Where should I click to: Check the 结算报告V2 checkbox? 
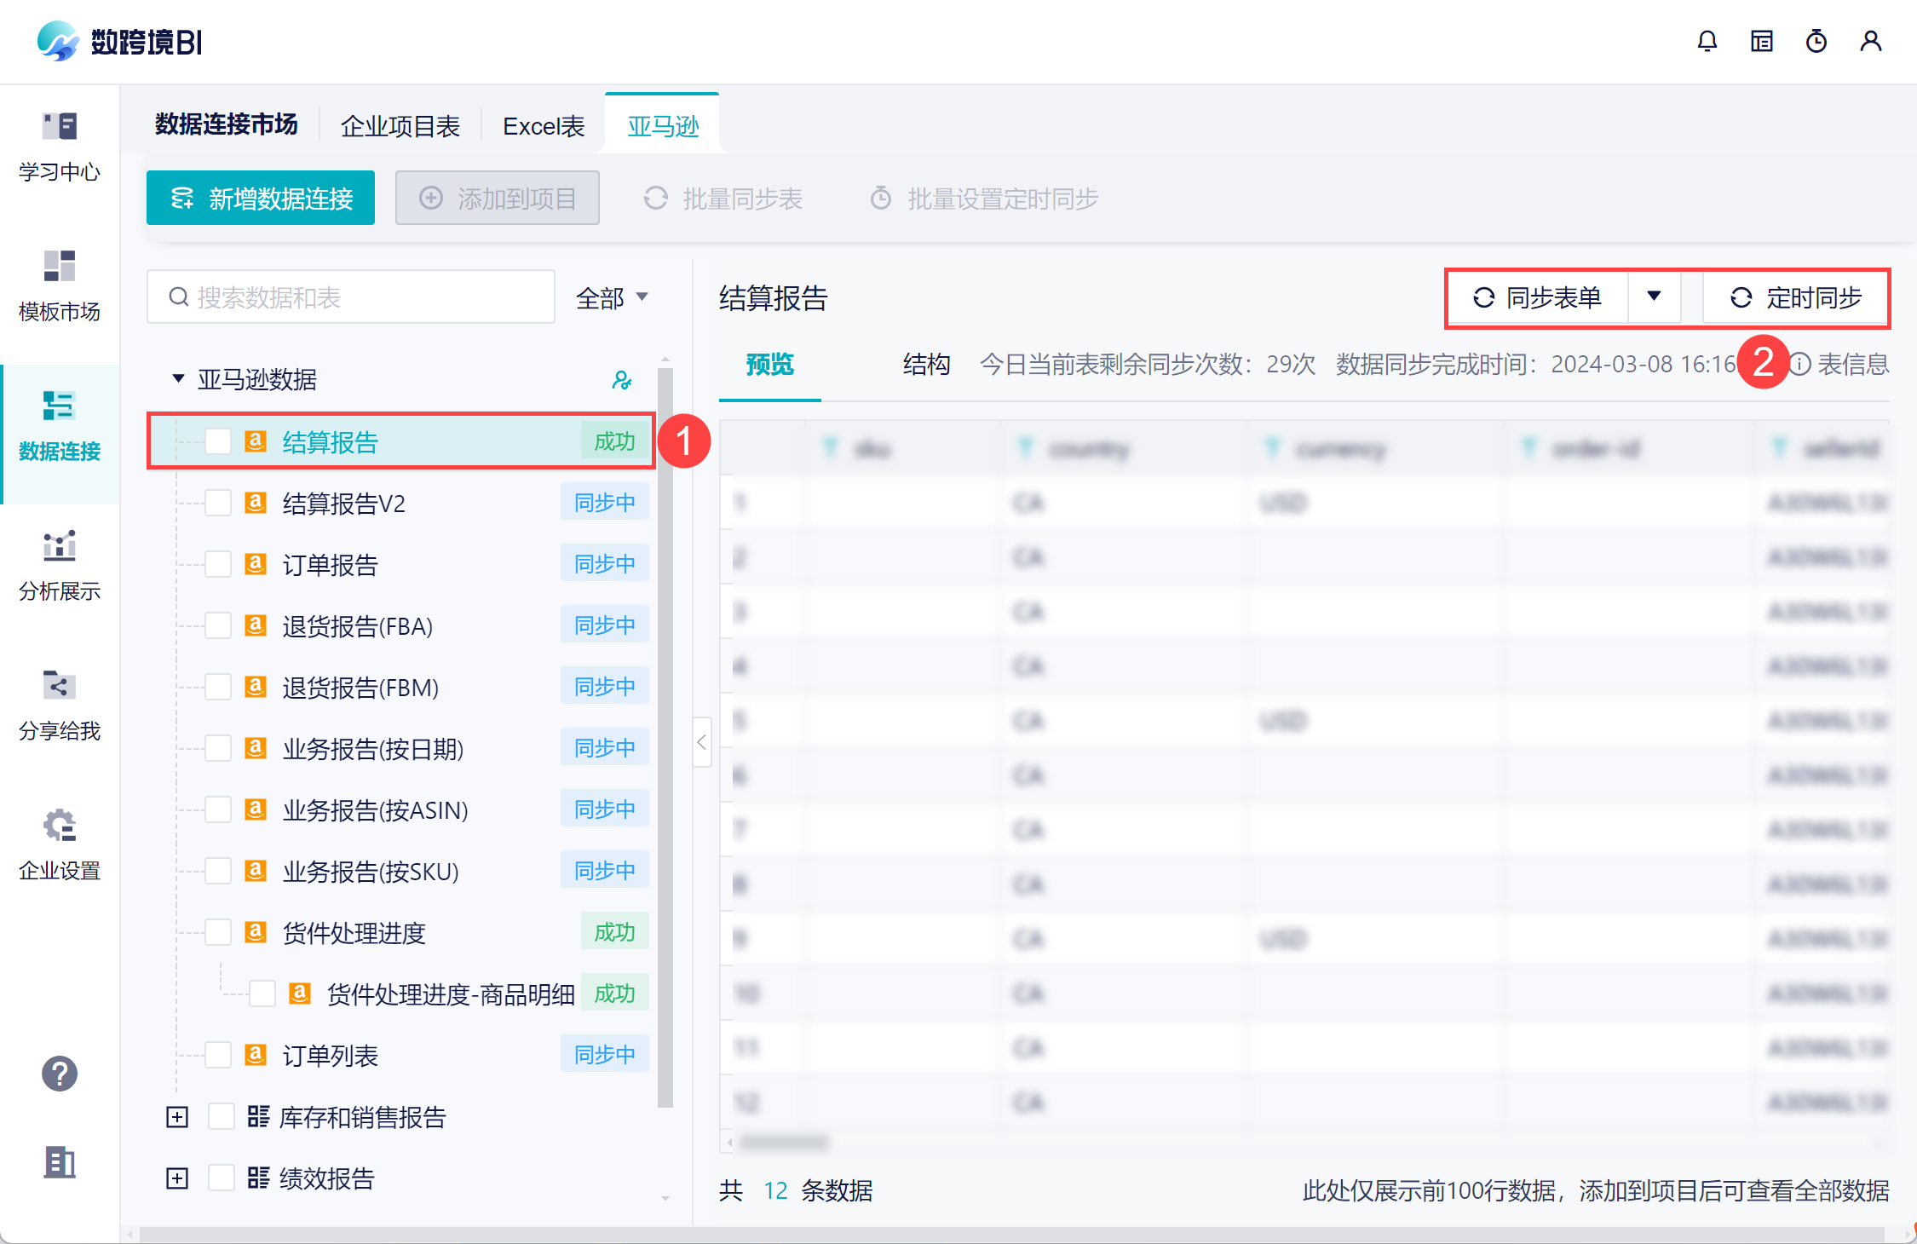tap(218, 504)
